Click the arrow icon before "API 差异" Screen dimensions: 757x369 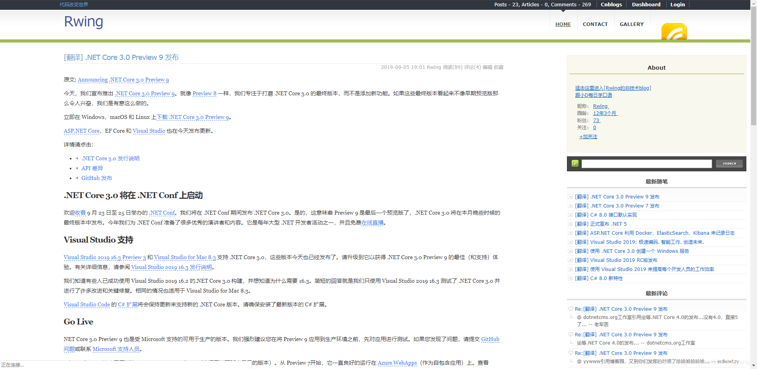(x=76, y=168)
